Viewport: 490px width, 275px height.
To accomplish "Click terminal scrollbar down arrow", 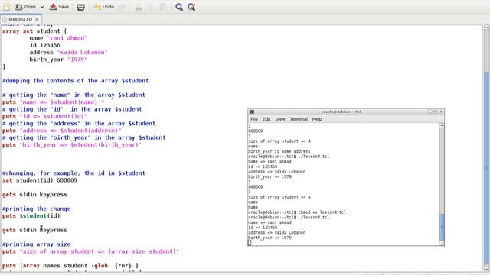I will [x=442, y=243].
